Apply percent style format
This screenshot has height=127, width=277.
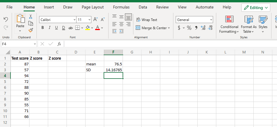coord(189,28)
